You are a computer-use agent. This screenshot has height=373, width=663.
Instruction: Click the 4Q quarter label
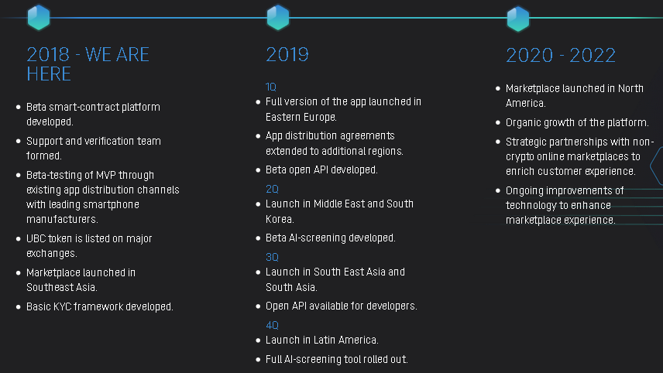tap(272, 325)
